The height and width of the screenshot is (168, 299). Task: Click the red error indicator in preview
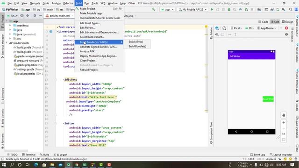pos(286,28)
